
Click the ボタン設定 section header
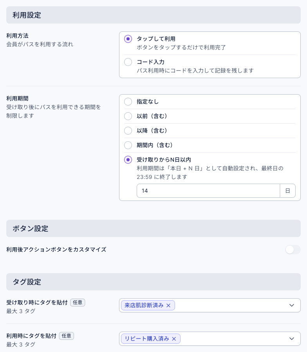(153, 228)
